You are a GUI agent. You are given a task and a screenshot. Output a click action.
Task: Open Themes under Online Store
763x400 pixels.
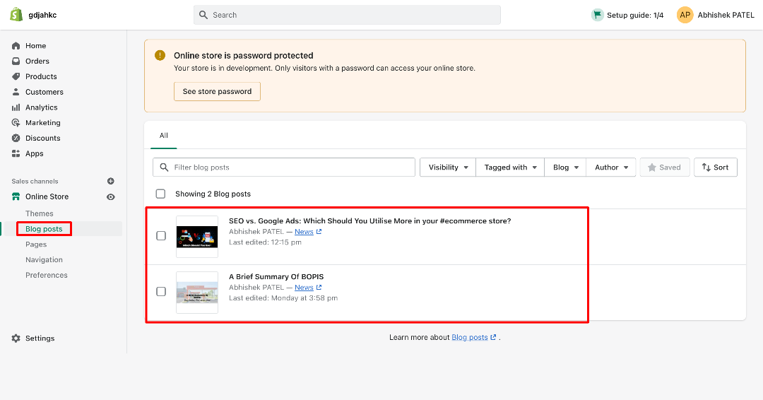click(40, 213)
